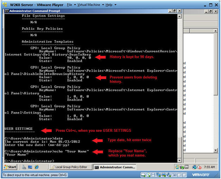Click the Windows flag tray icon
Image resolution: width=221 pixels, height=179 pixels.
pyautogui.click(x=177, y=167)
